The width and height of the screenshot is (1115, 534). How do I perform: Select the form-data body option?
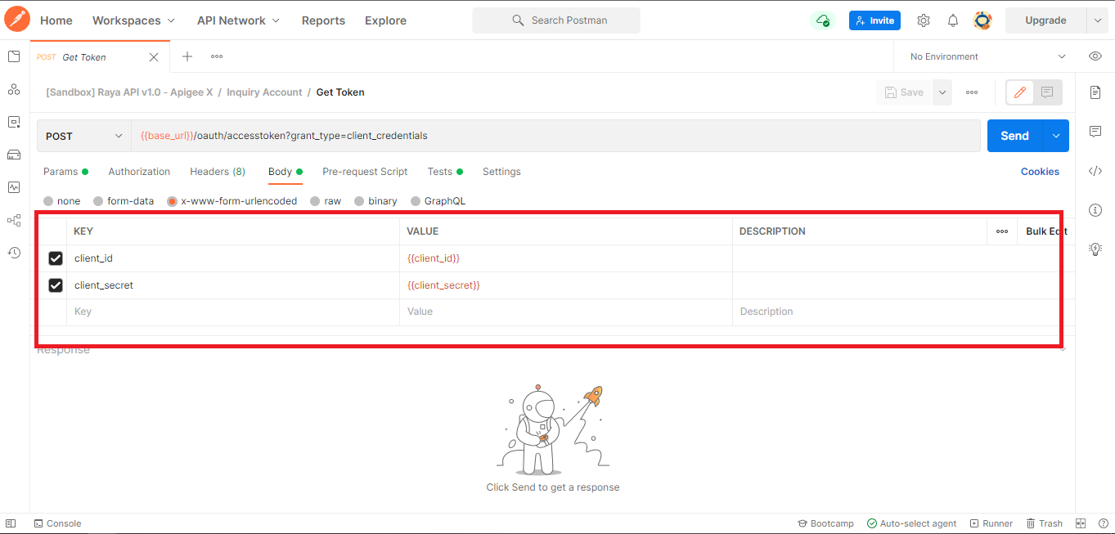point(98,201)
